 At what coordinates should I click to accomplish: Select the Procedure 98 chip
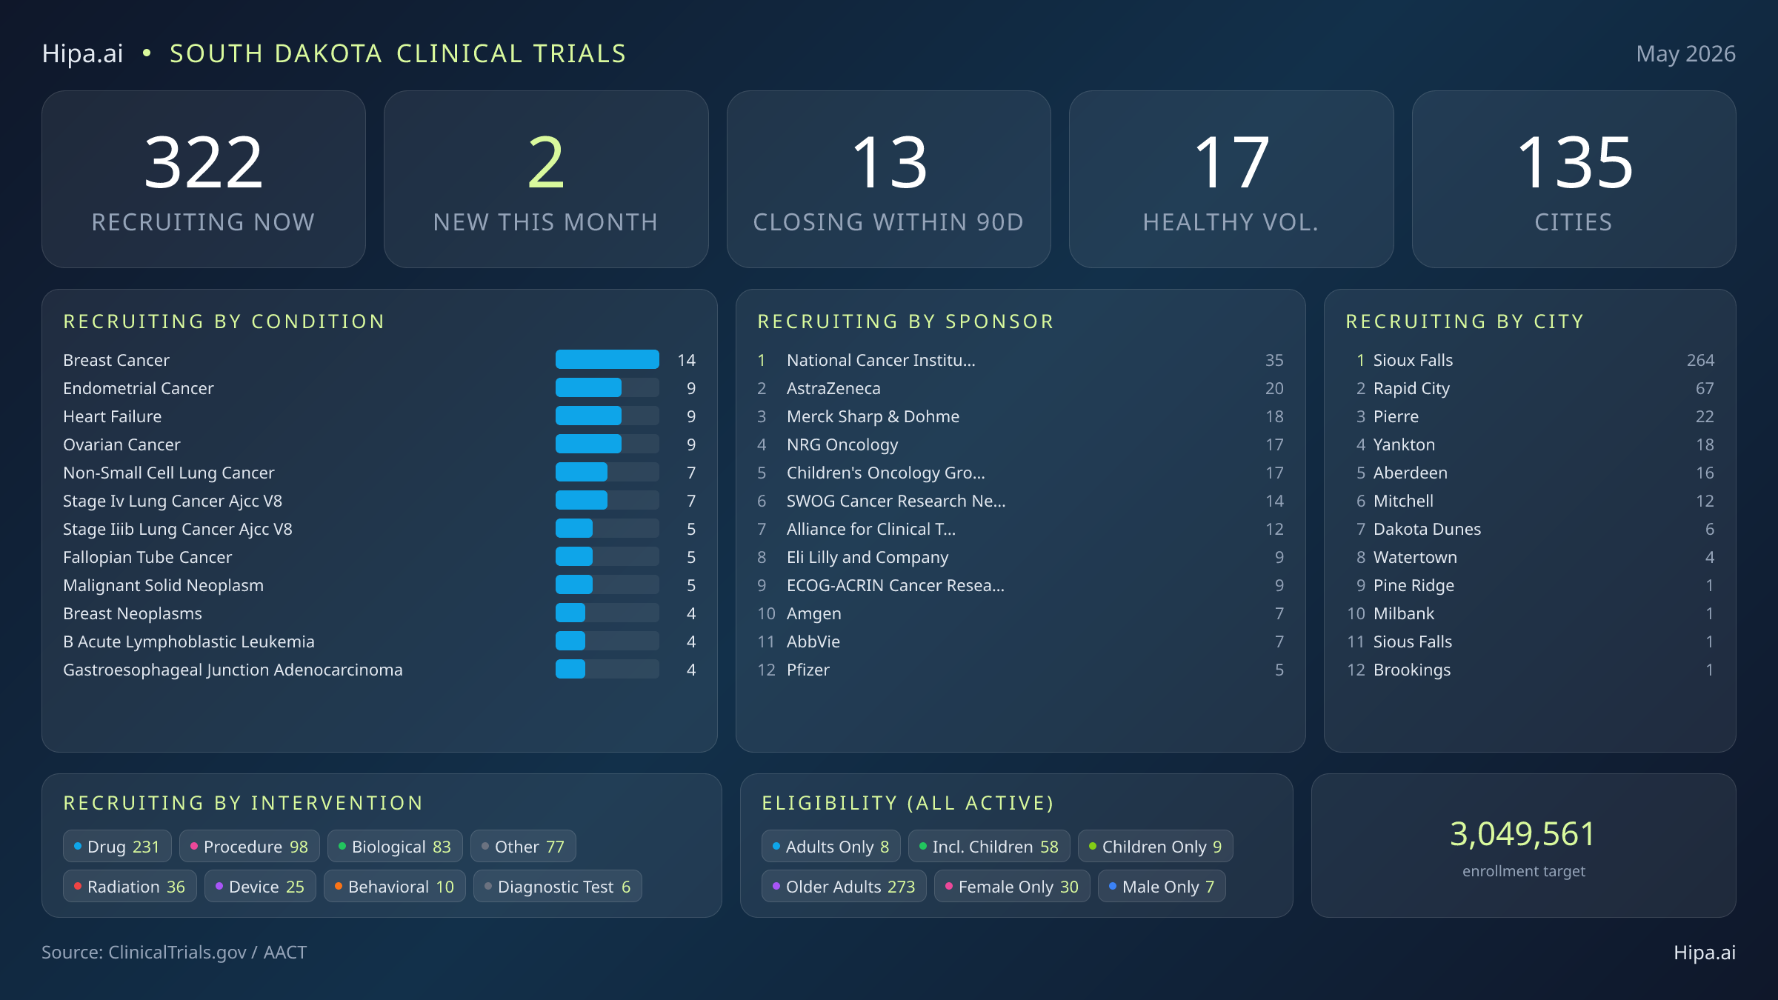coord(250,846)
